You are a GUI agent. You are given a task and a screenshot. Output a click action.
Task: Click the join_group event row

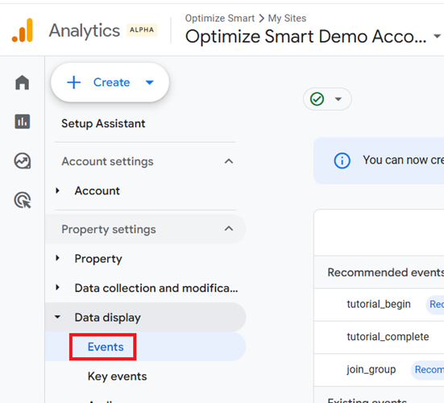[379, 370]
